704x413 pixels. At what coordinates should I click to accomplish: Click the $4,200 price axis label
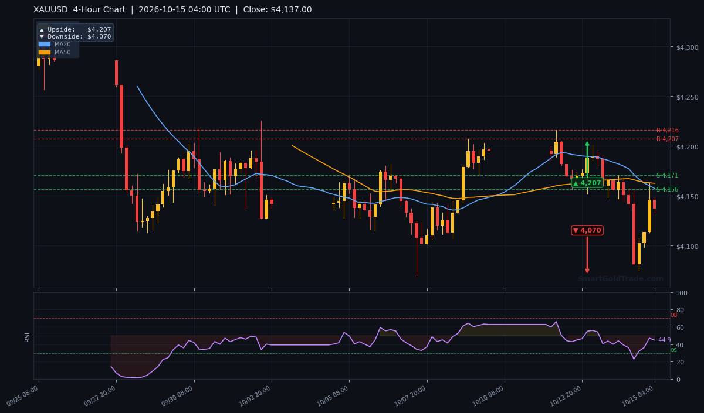[x=687, y=147]
